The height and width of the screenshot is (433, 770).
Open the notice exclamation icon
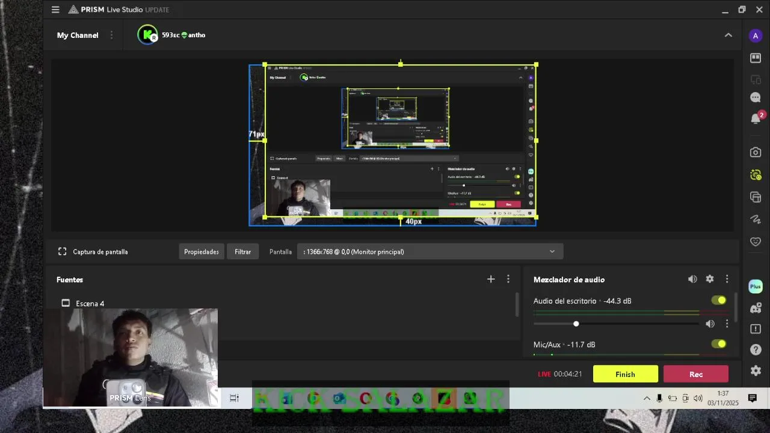tap(756, 329)
